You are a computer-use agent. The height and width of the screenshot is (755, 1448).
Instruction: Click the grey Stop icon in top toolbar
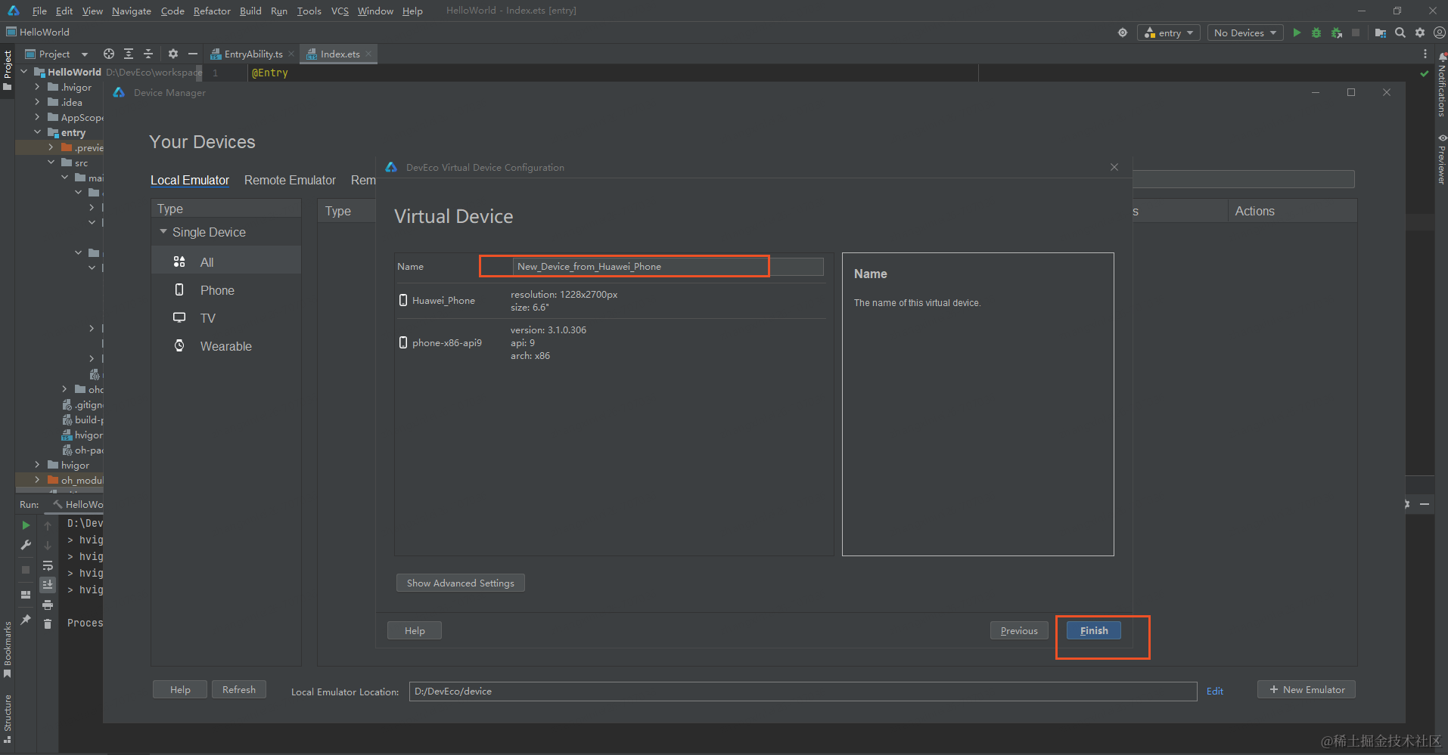[x=1356, y=32]
